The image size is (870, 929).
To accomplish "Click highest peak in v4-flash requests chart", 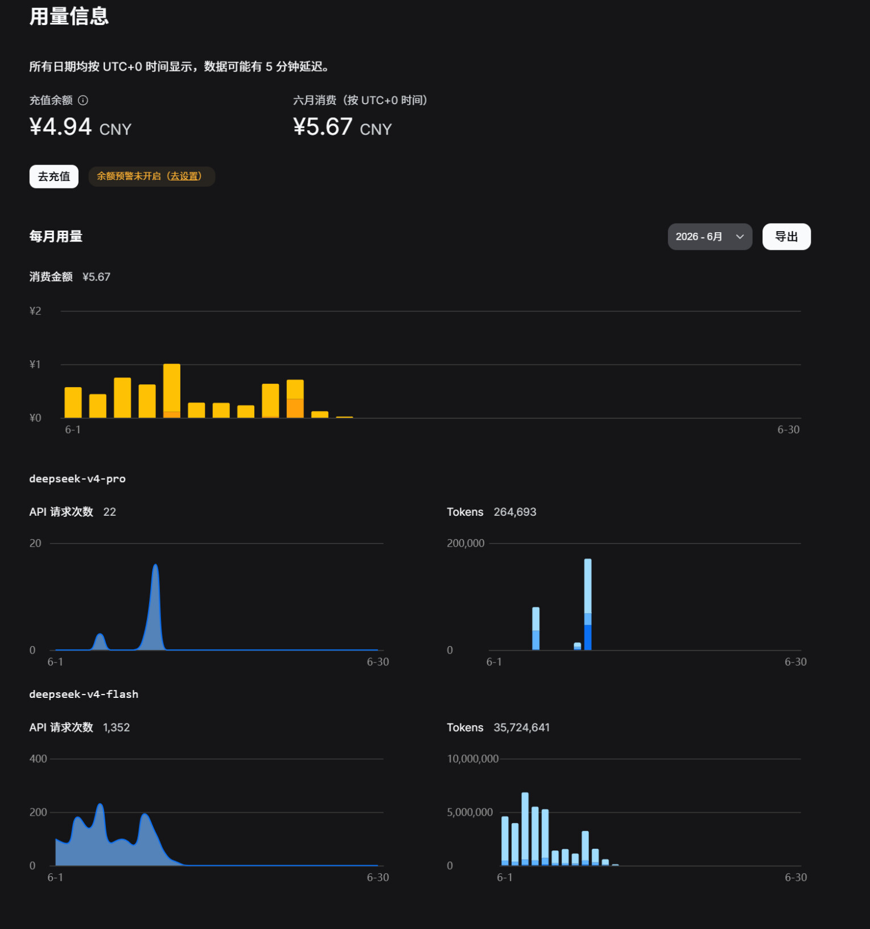I will [100, 805].
